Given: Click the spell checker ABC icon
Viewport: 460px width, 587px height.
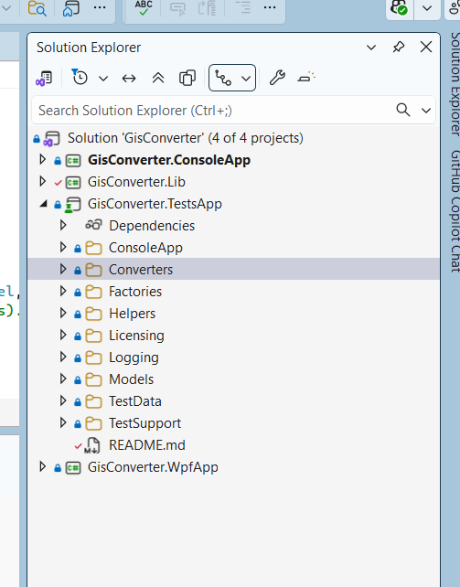Looking at the screenshot, I should coord(144,8).
